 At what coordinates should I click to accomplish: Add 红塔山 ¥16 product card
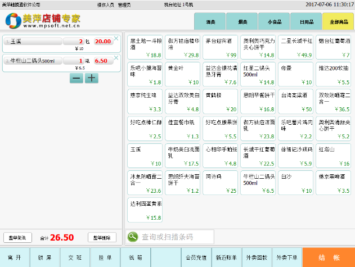[334, 156]
